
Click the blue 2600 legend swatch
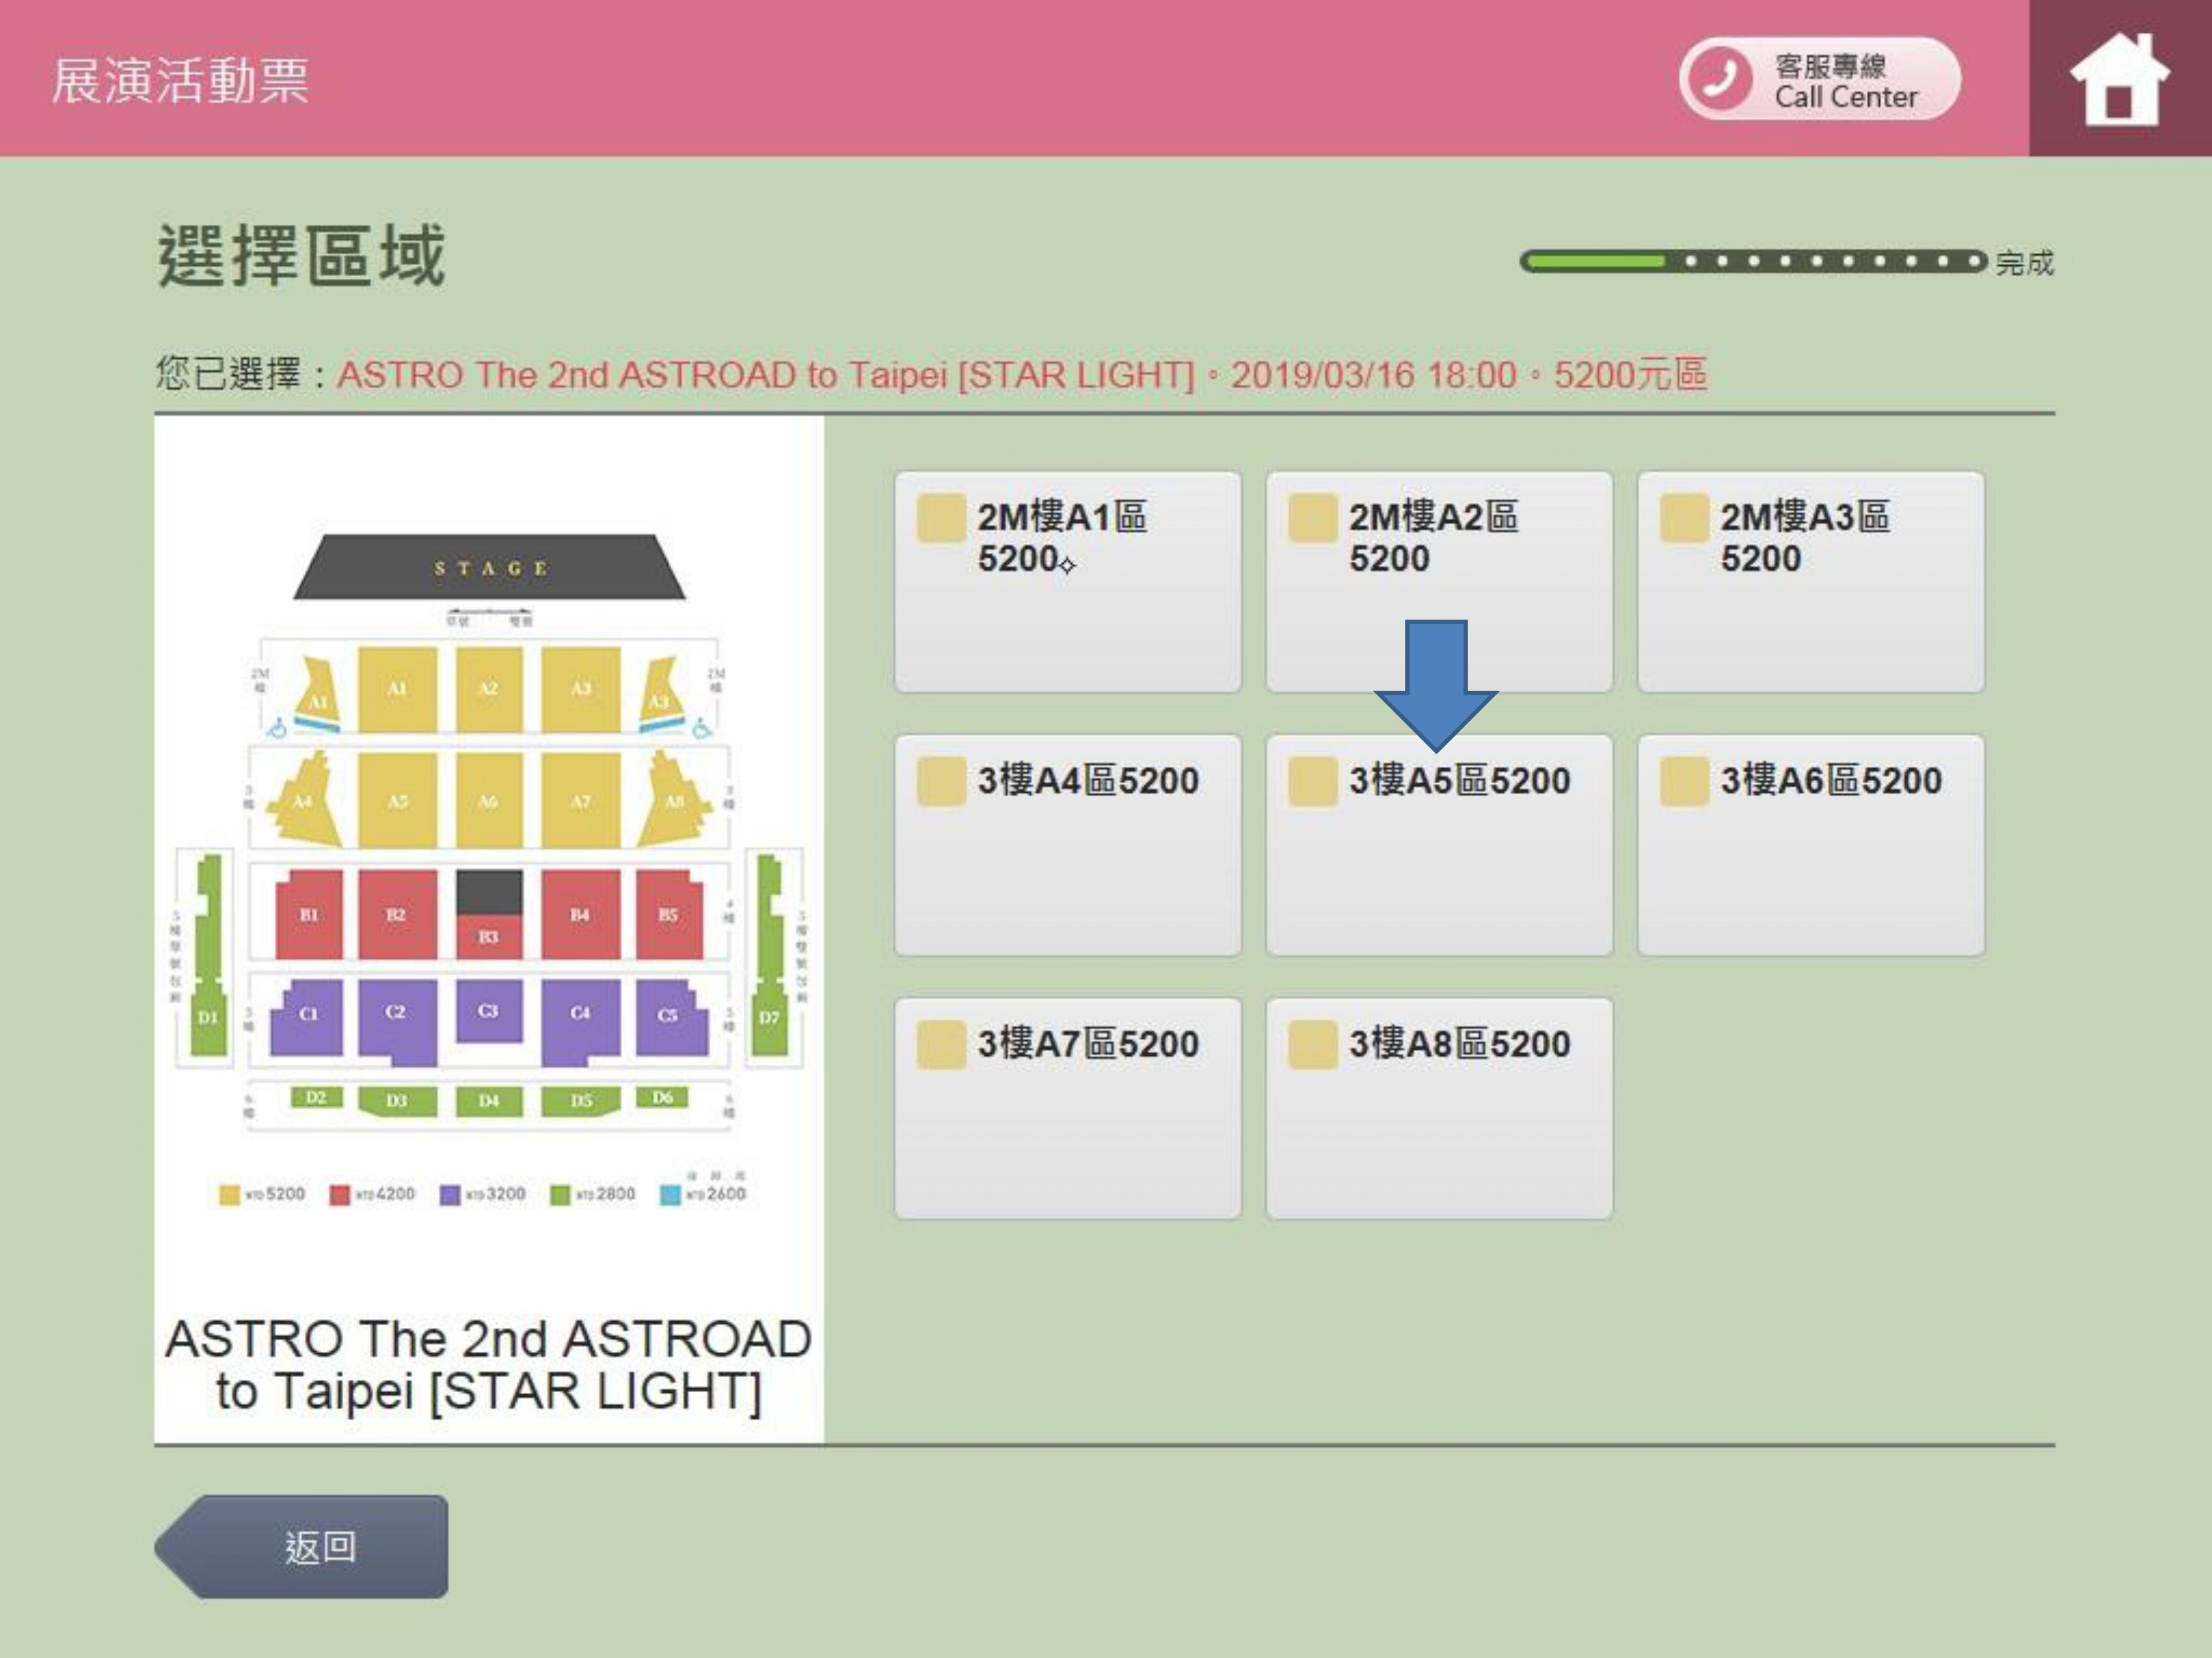coord(670,1194)
